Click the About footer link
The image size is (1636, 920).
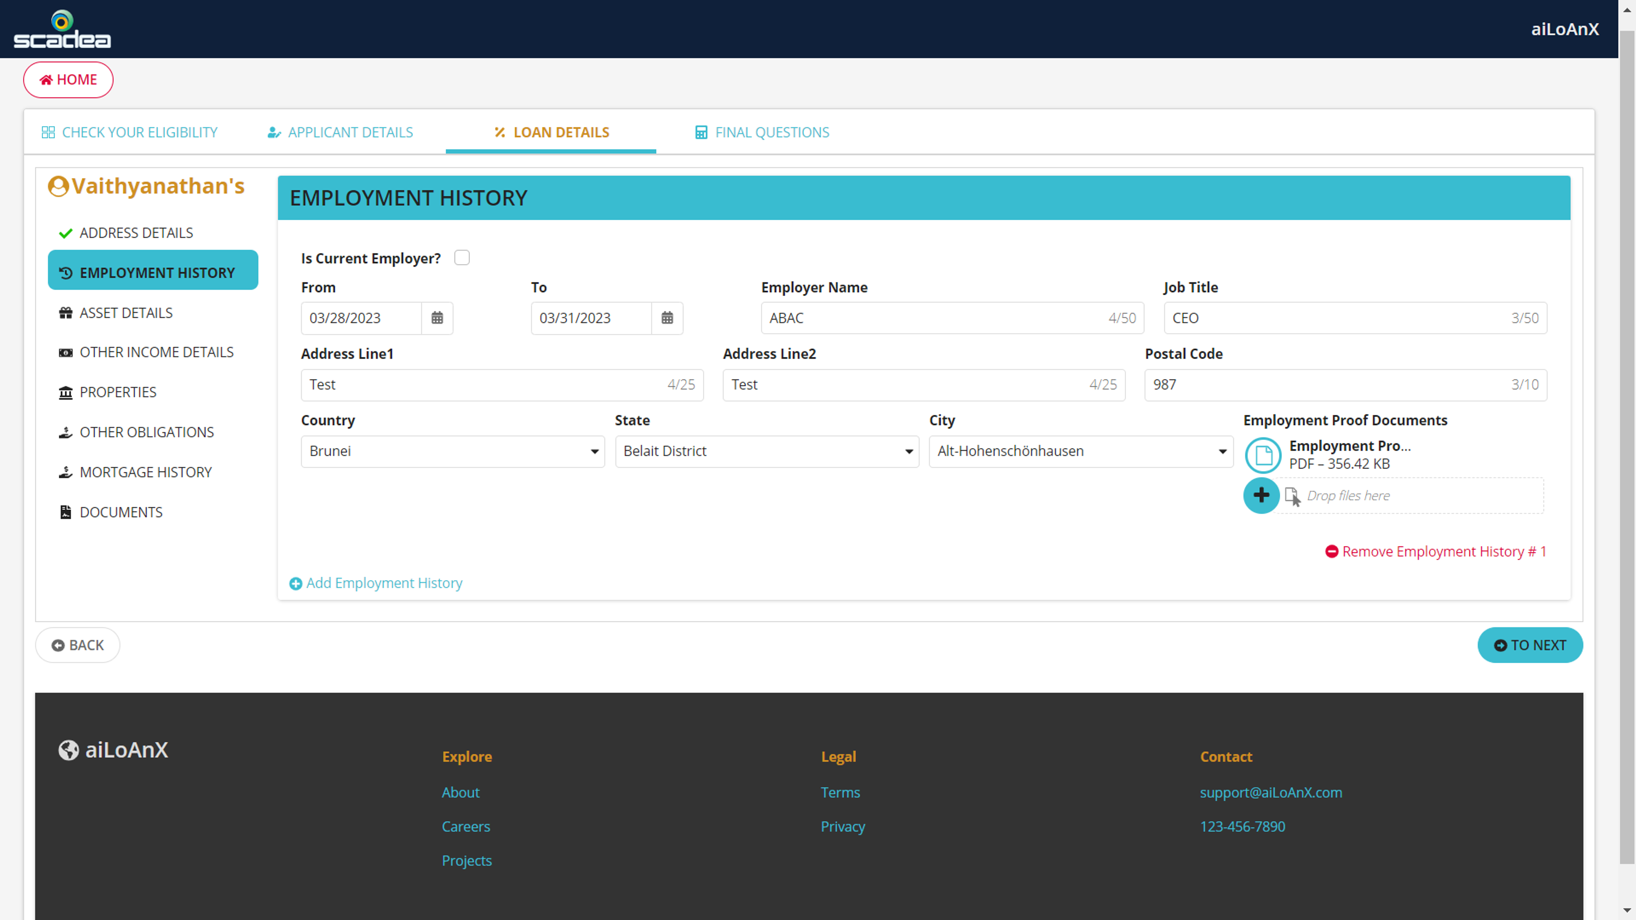pyautogui.click(x=461, y=792)
